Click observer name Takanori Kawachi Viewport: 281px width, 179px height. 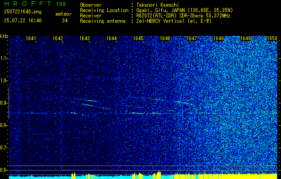(x=158, y=5)
